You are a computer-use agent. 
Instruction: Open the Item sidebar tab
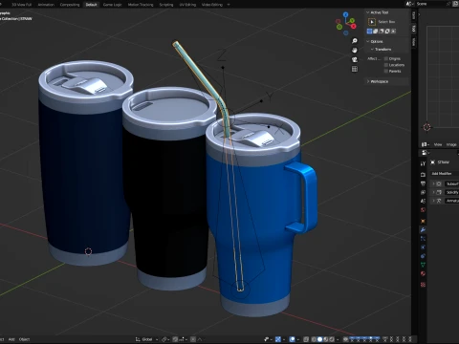coord(414,15)
